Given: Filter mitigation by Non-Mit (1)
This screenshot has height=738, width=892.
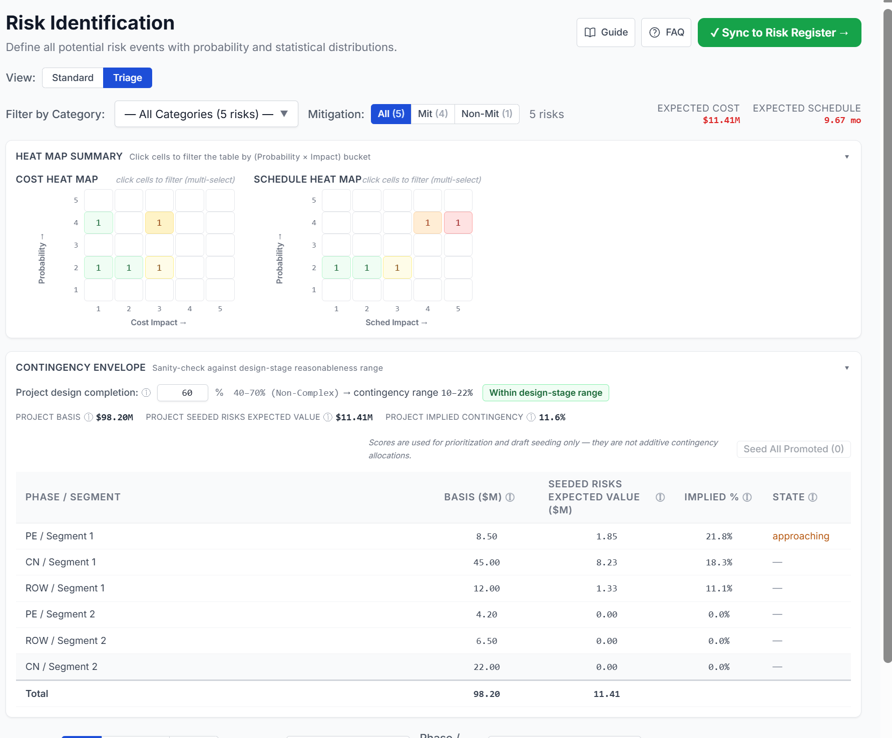Looking at the screenshot, I should pos(487,114).
